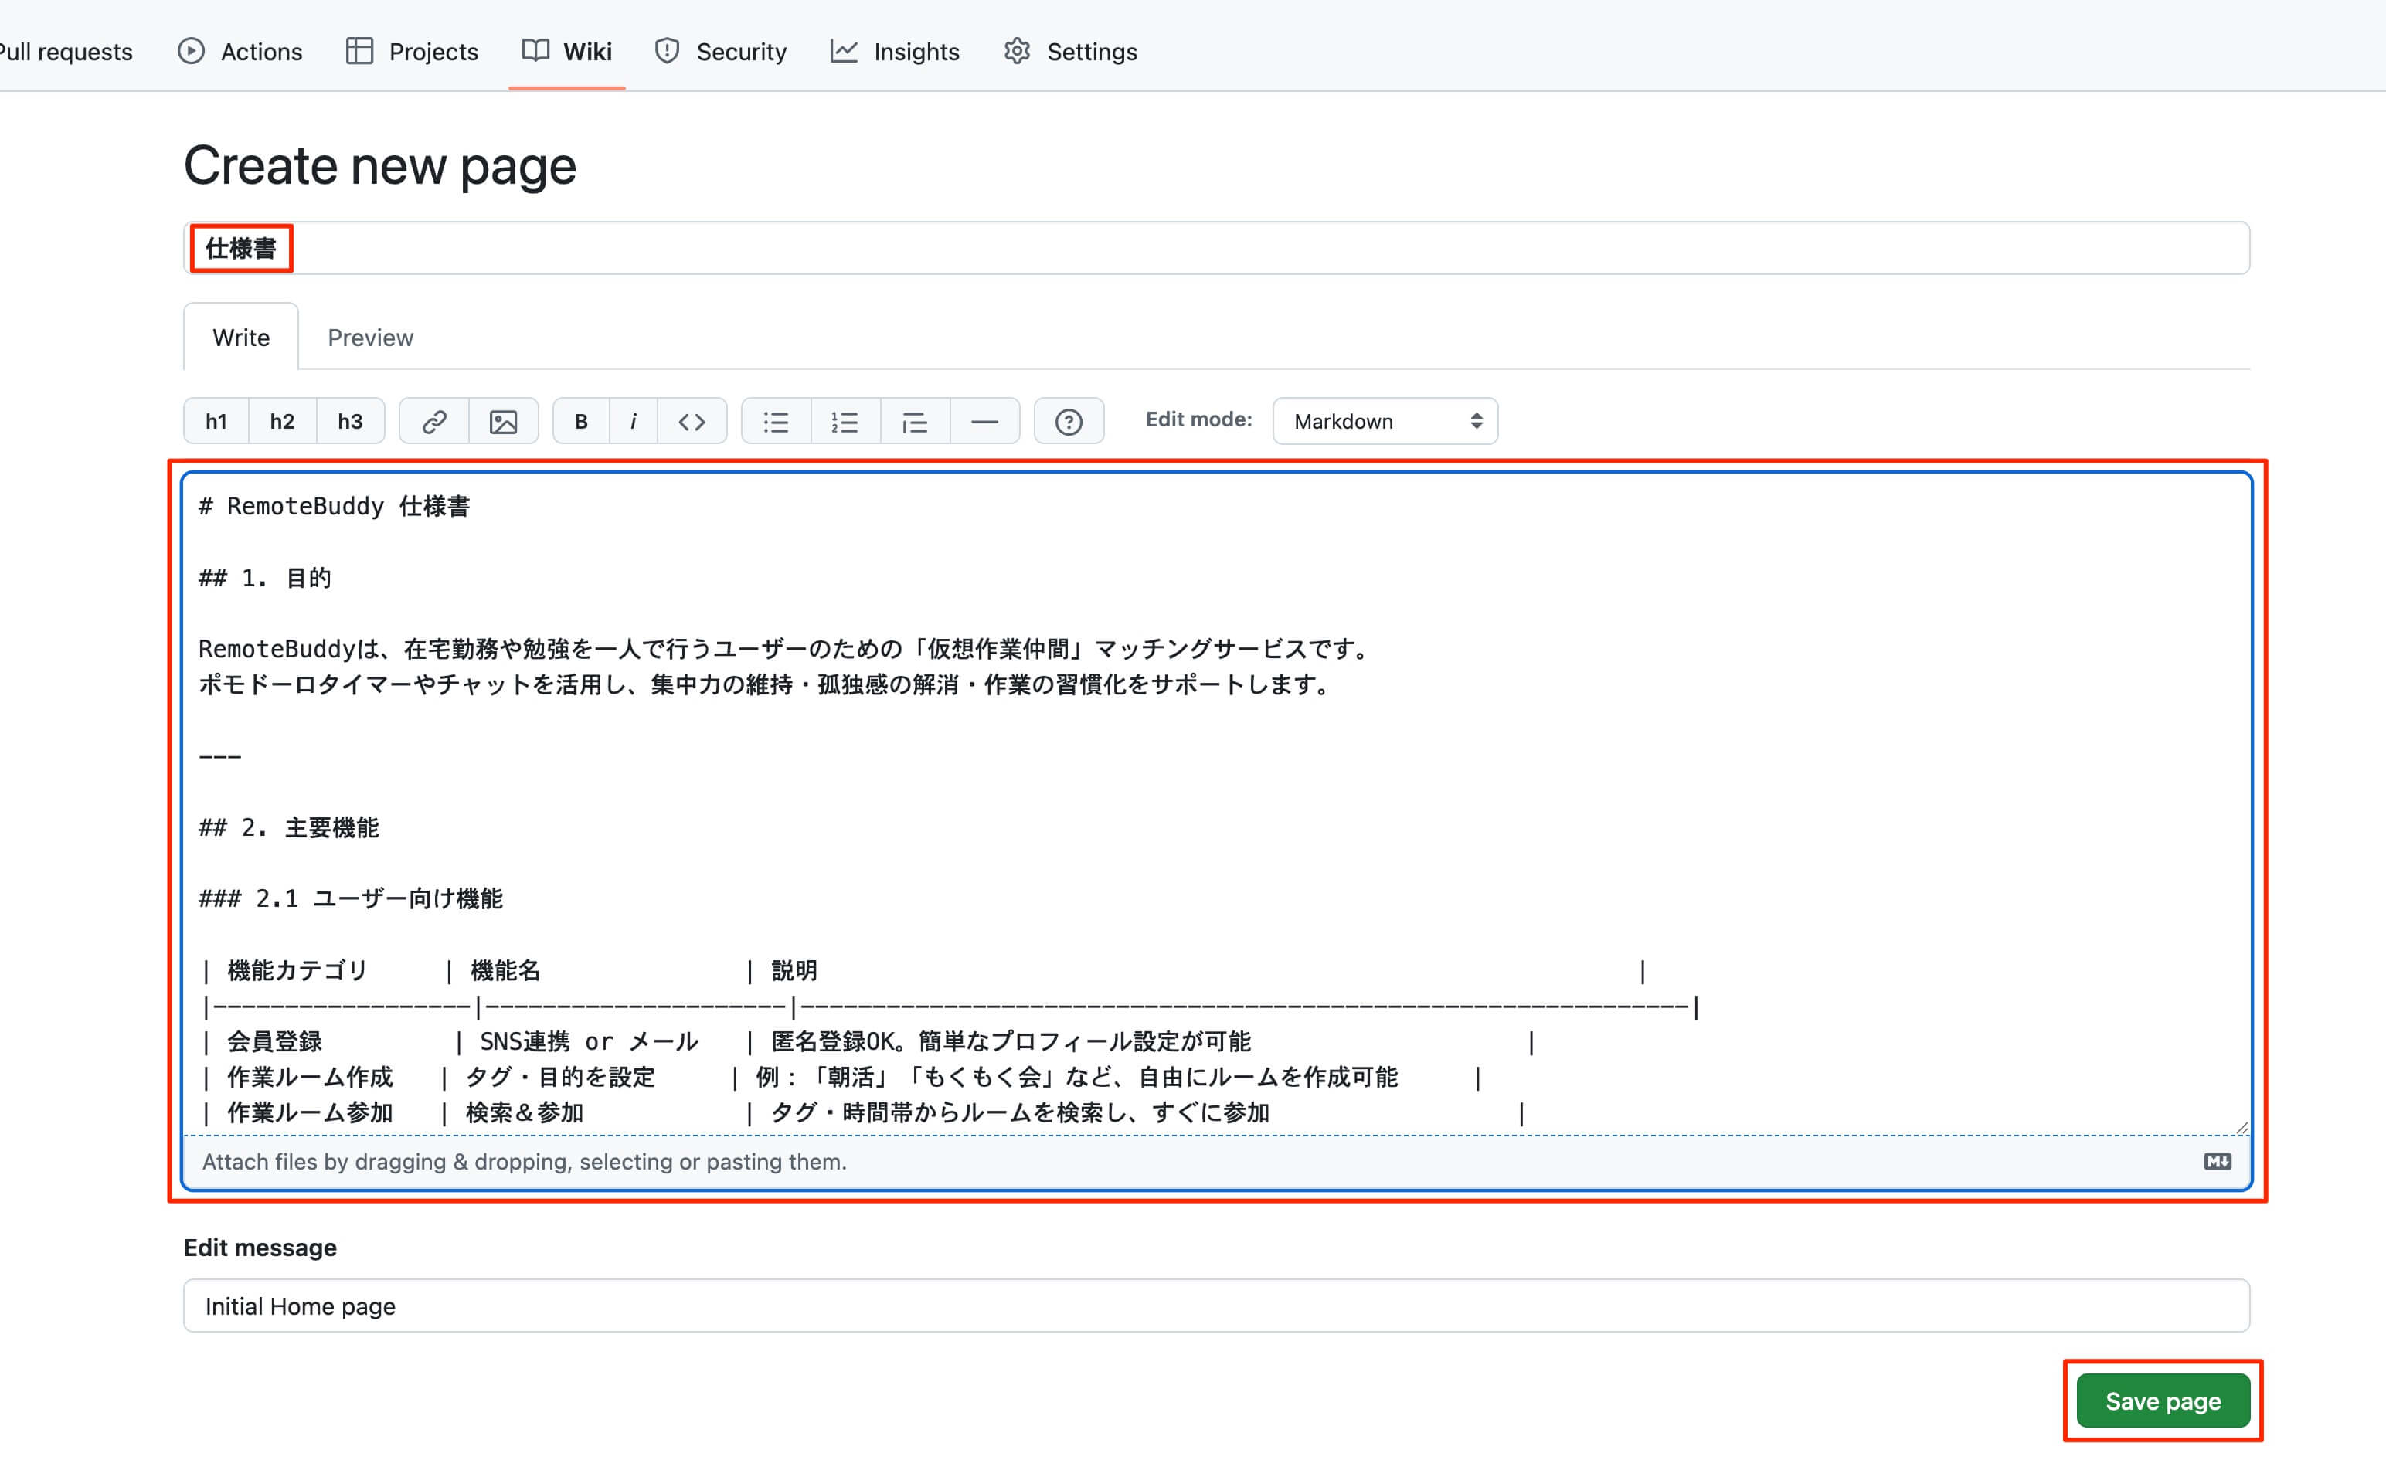Open the Edit mode Markdown dropdown
Image resolution: width=2386 pixels, height=1460 pixels.
(1385, 421)
